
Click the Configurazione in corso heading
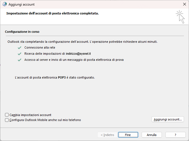[22, 32]
